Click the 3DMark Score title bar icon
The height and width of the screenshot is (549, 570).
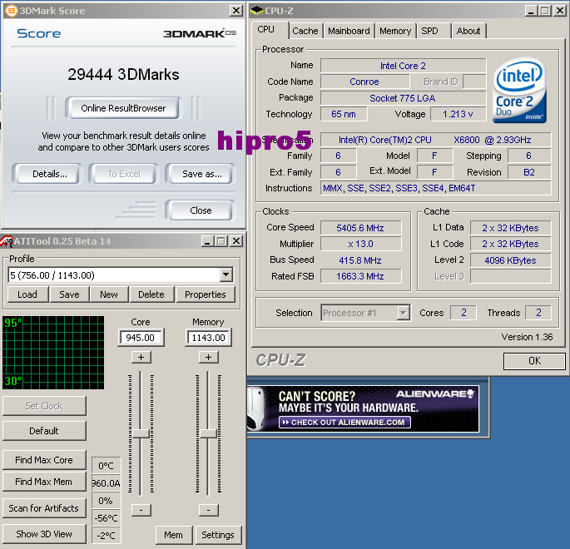point(12,11)
